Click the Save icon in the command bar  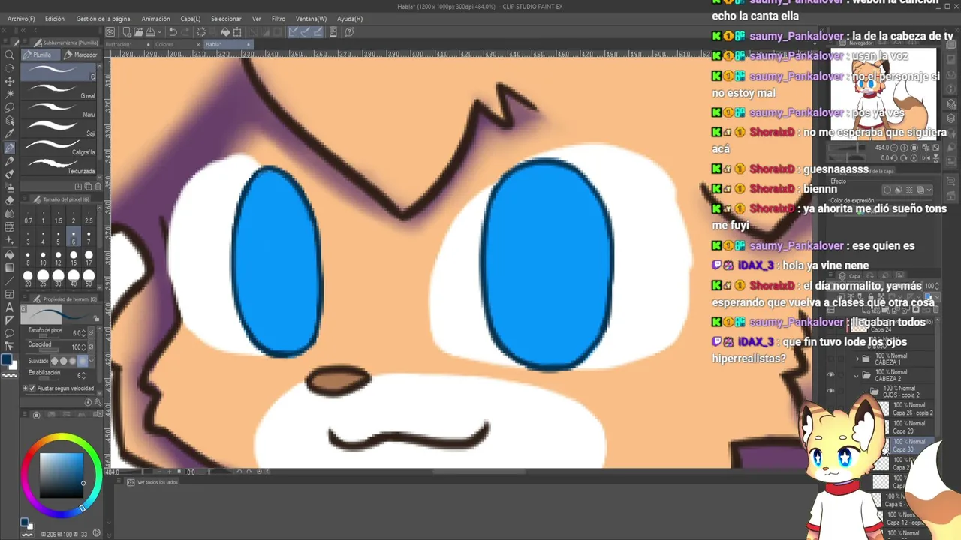click(x=151, y=32)
